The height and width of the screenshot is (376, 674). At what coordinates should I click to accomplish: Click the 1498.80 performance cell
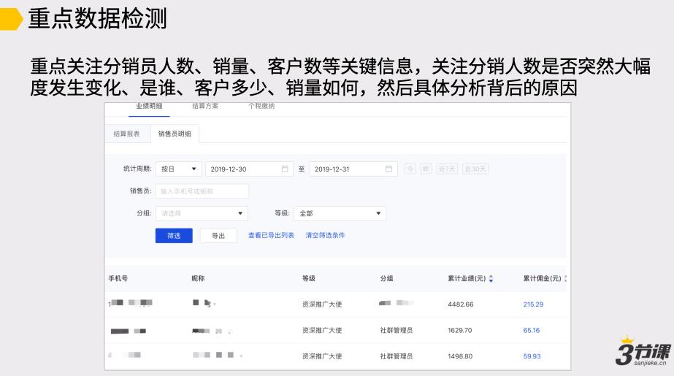point(460,356)
